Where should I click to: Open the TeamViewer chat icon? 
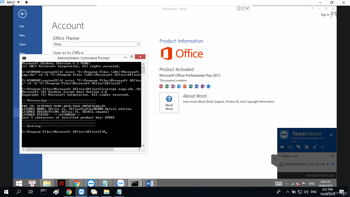pos(298,147)
